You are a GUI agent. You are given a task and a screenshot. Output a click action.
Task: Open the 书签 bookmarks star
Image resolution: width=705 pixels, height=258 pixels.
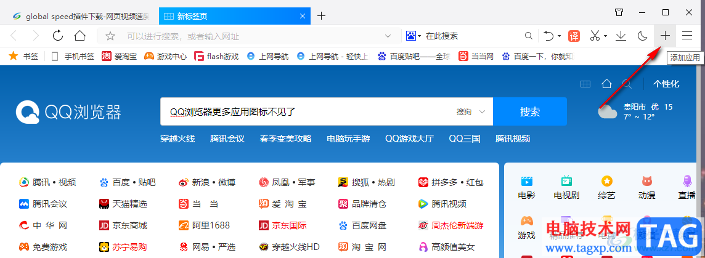tap(24, 56)
